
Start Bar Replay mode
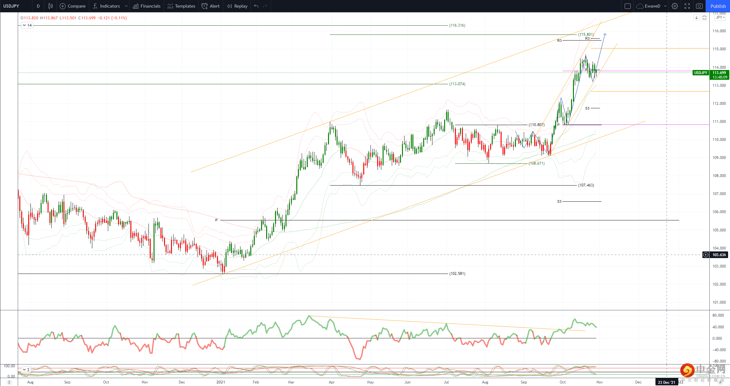click(x=237, y=6)
